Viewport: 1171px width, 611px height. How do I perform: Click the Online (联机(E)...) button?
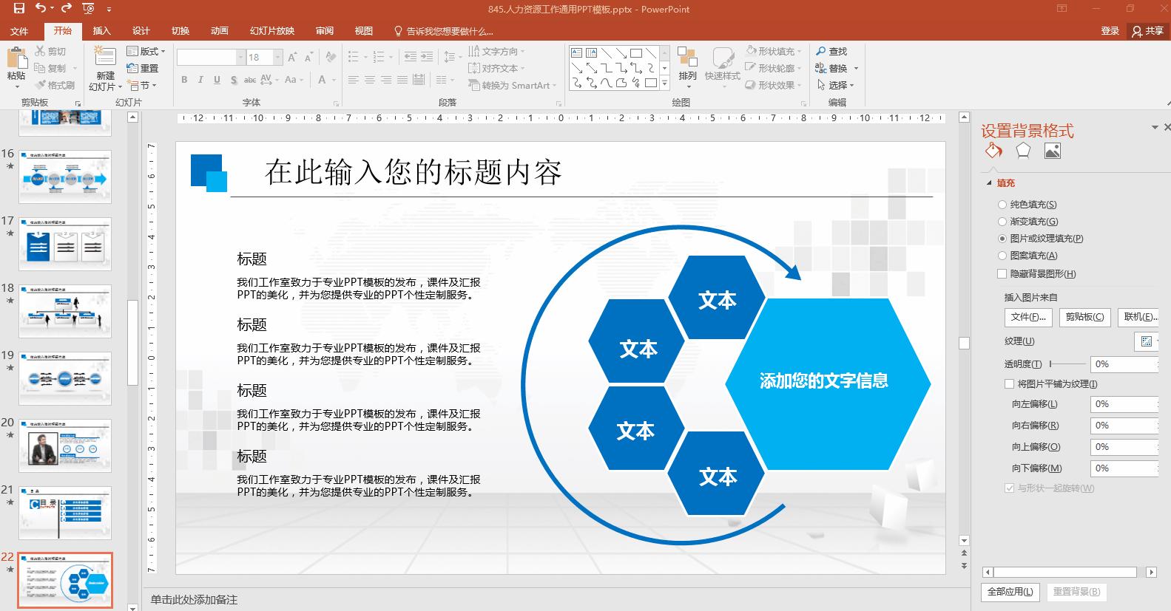(x=1138, y=317)
